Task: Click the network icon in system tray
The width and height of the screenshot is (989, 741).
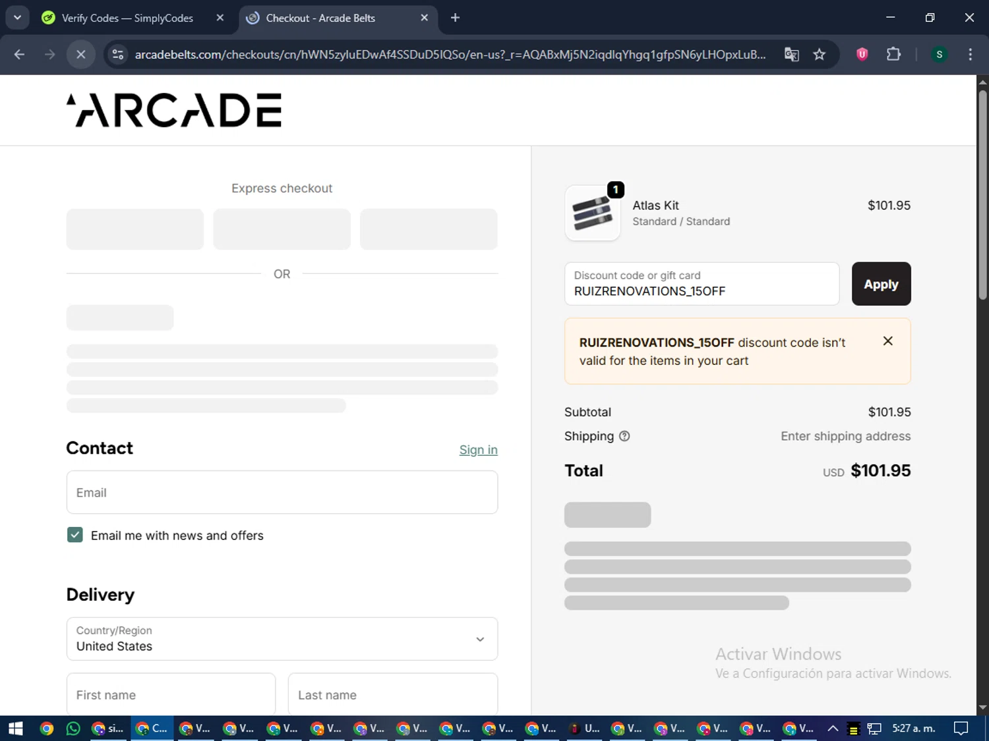Action: coord(874,728)
